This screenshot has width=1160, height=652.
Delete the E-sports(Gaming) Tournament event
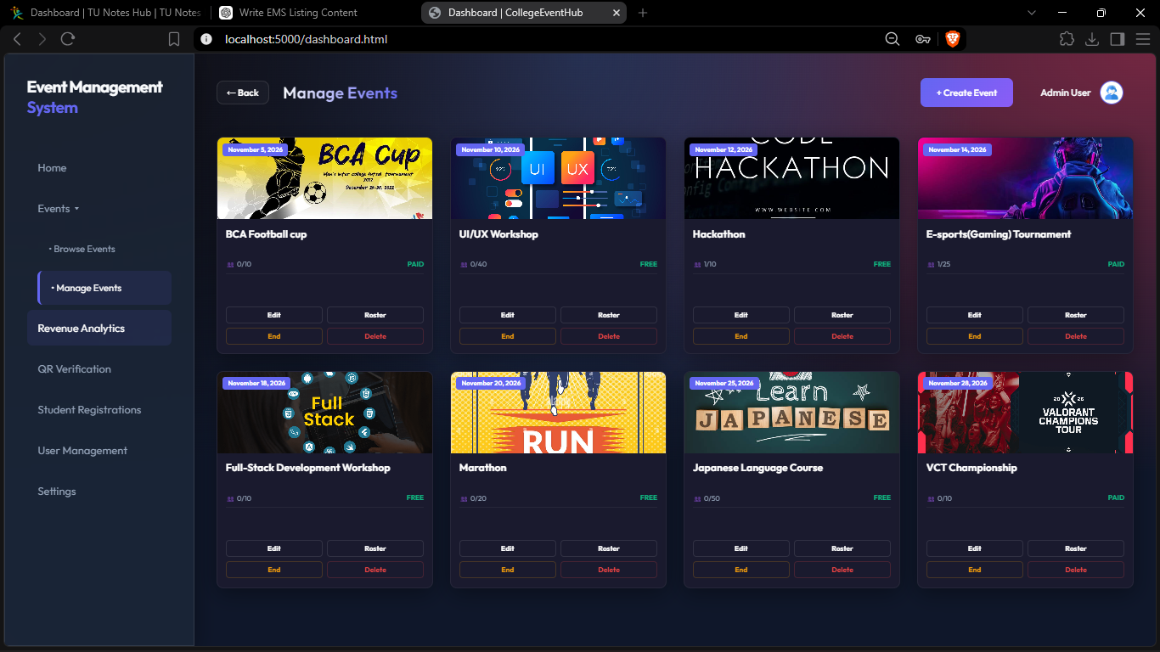pos(1076,336)
